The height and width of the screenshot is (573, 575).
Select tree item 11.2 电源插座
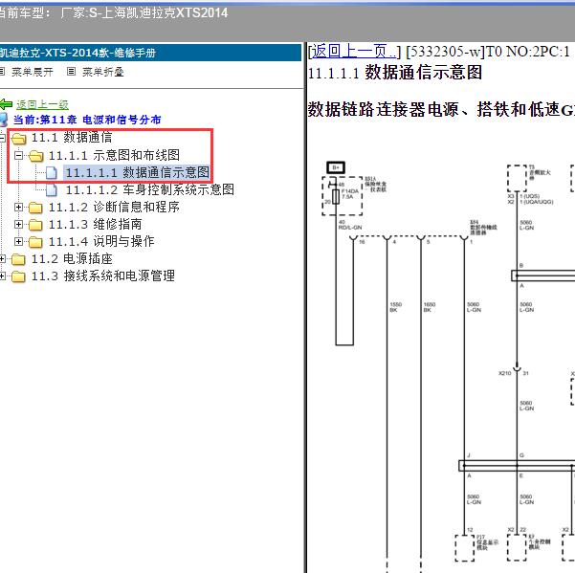pyautogui.click(x=72, y=259)
